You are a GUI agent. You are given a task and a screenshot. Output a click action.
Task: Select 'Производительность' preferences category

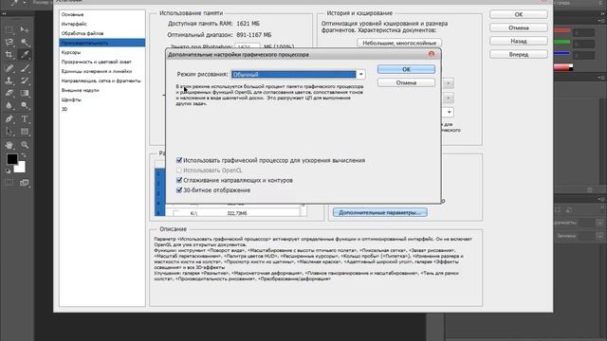(102, 43)
